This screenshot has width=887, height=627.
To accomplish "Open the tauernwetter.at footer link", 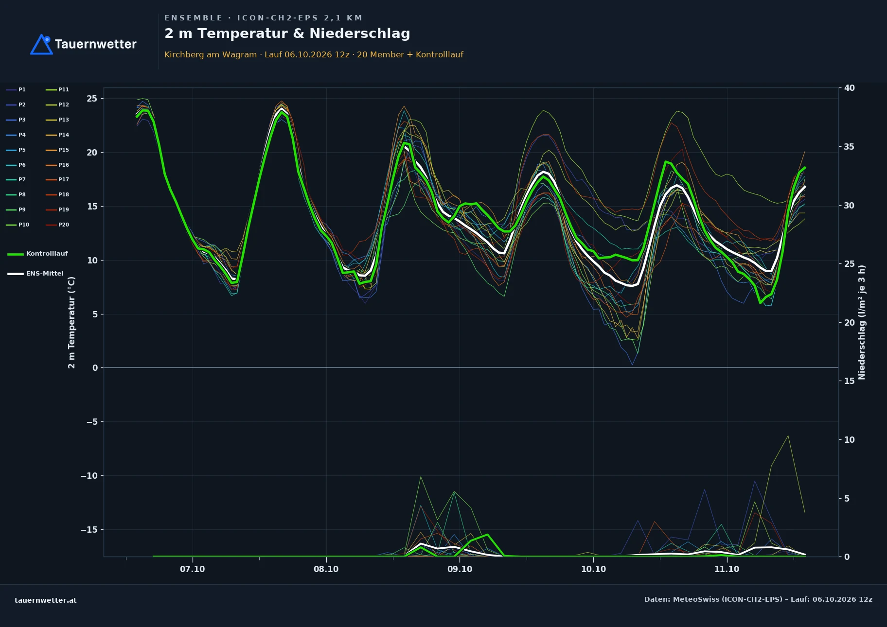I will click(x=46, y=600).
